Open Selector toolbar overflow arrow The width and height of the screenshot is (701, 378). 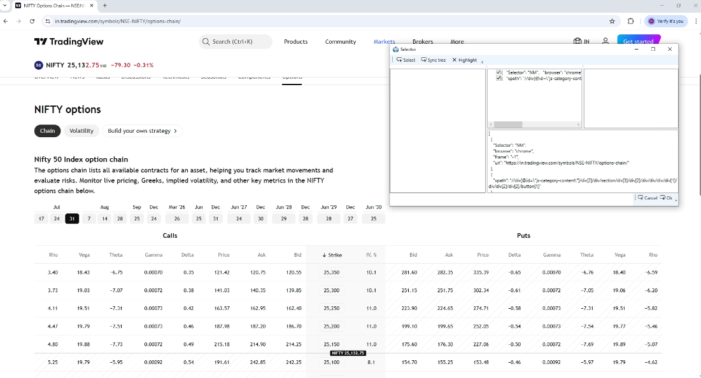482,61
